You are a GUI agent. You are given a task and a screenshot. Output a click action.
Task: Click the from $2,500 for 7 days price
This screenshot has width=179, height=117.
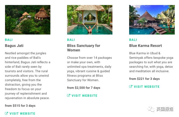(x=84, y=88)
